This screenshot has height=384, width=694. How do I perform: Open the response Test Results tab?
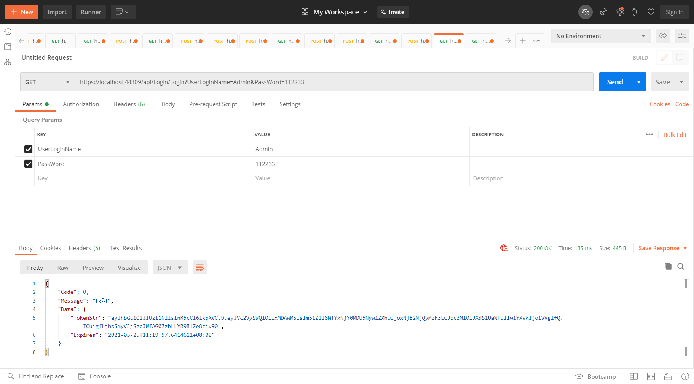coord(126,248)
